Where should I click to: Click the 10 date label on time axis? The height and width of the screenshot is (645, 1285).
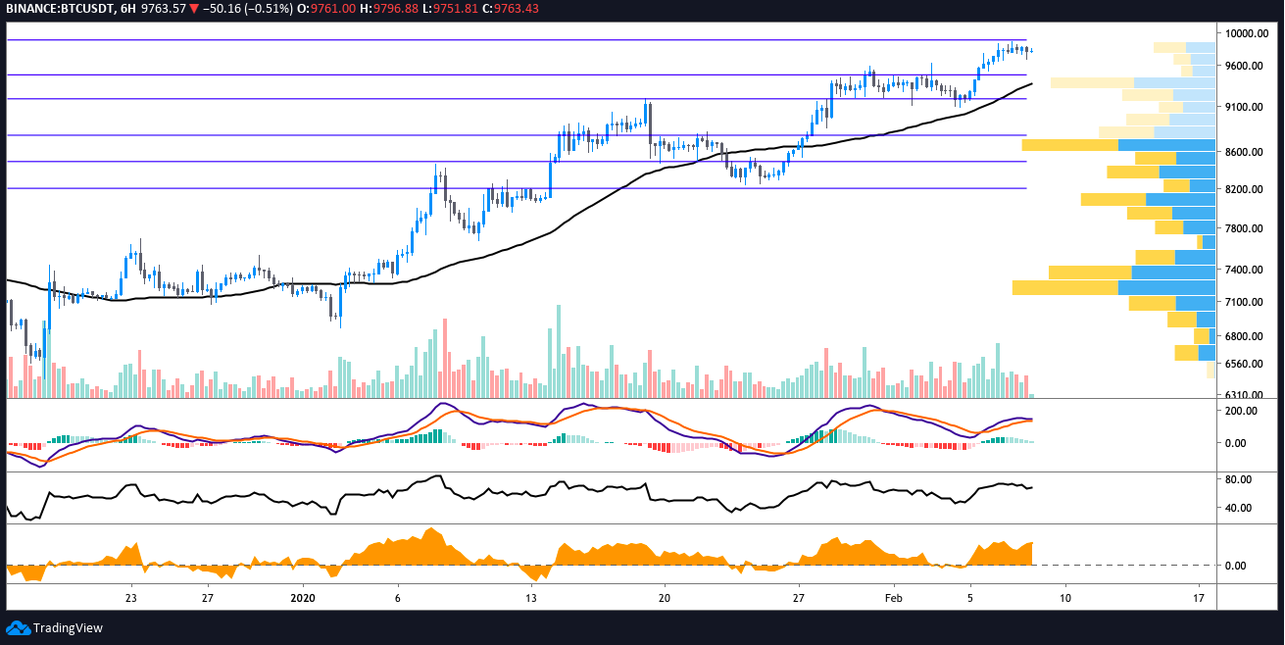(1064, 597)
